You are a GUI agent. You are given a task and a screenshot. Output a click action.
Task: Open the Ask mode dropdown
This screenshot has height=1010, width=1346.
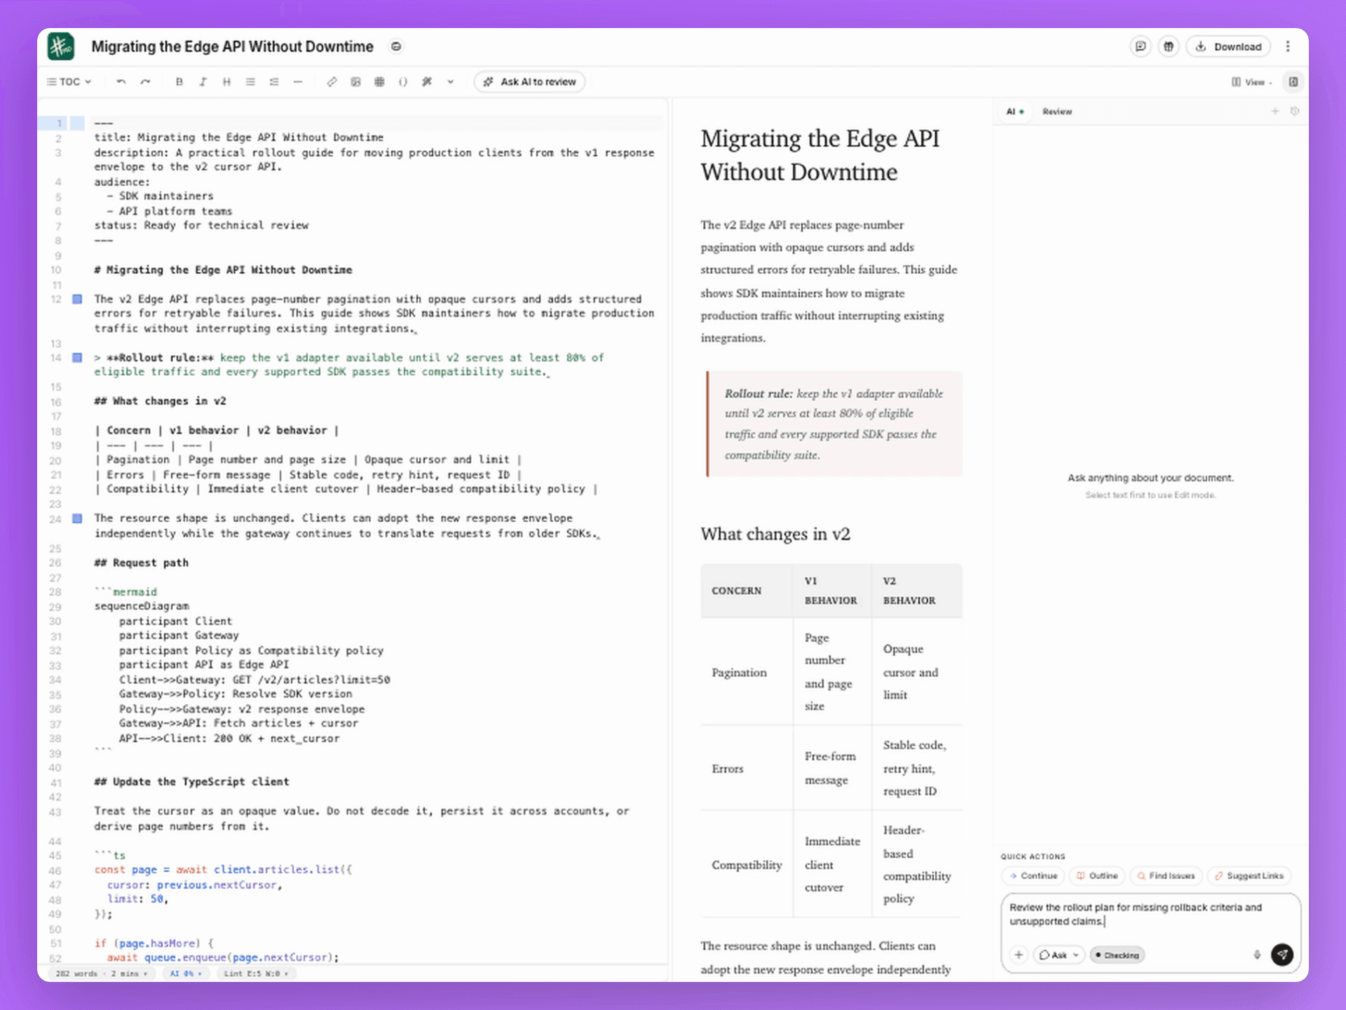click(1059, 955)
